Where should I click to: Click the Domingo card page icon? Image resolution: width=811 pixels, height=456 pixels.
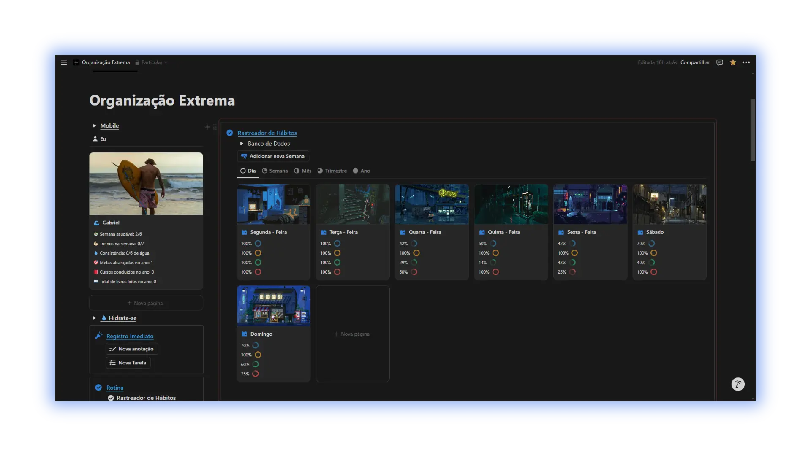coord(244,334)
